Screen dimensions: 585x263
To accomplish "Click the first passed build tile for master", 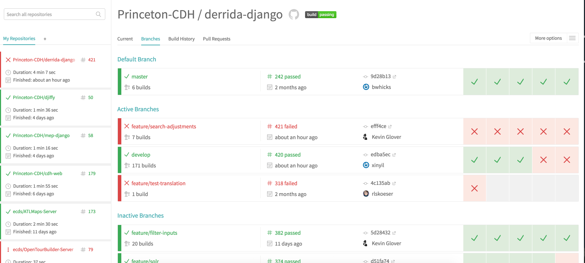I will pos(474,82).
